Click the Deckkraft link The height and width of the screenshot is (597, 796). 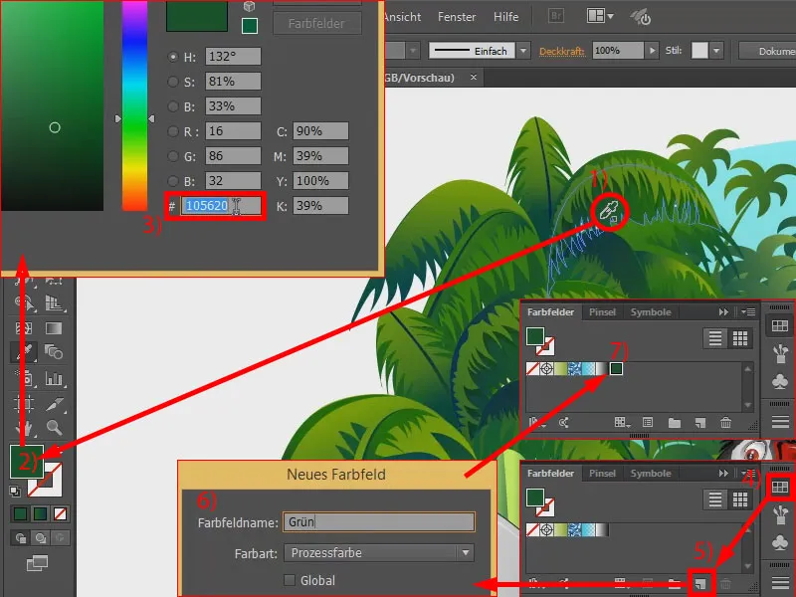[561, 51]
